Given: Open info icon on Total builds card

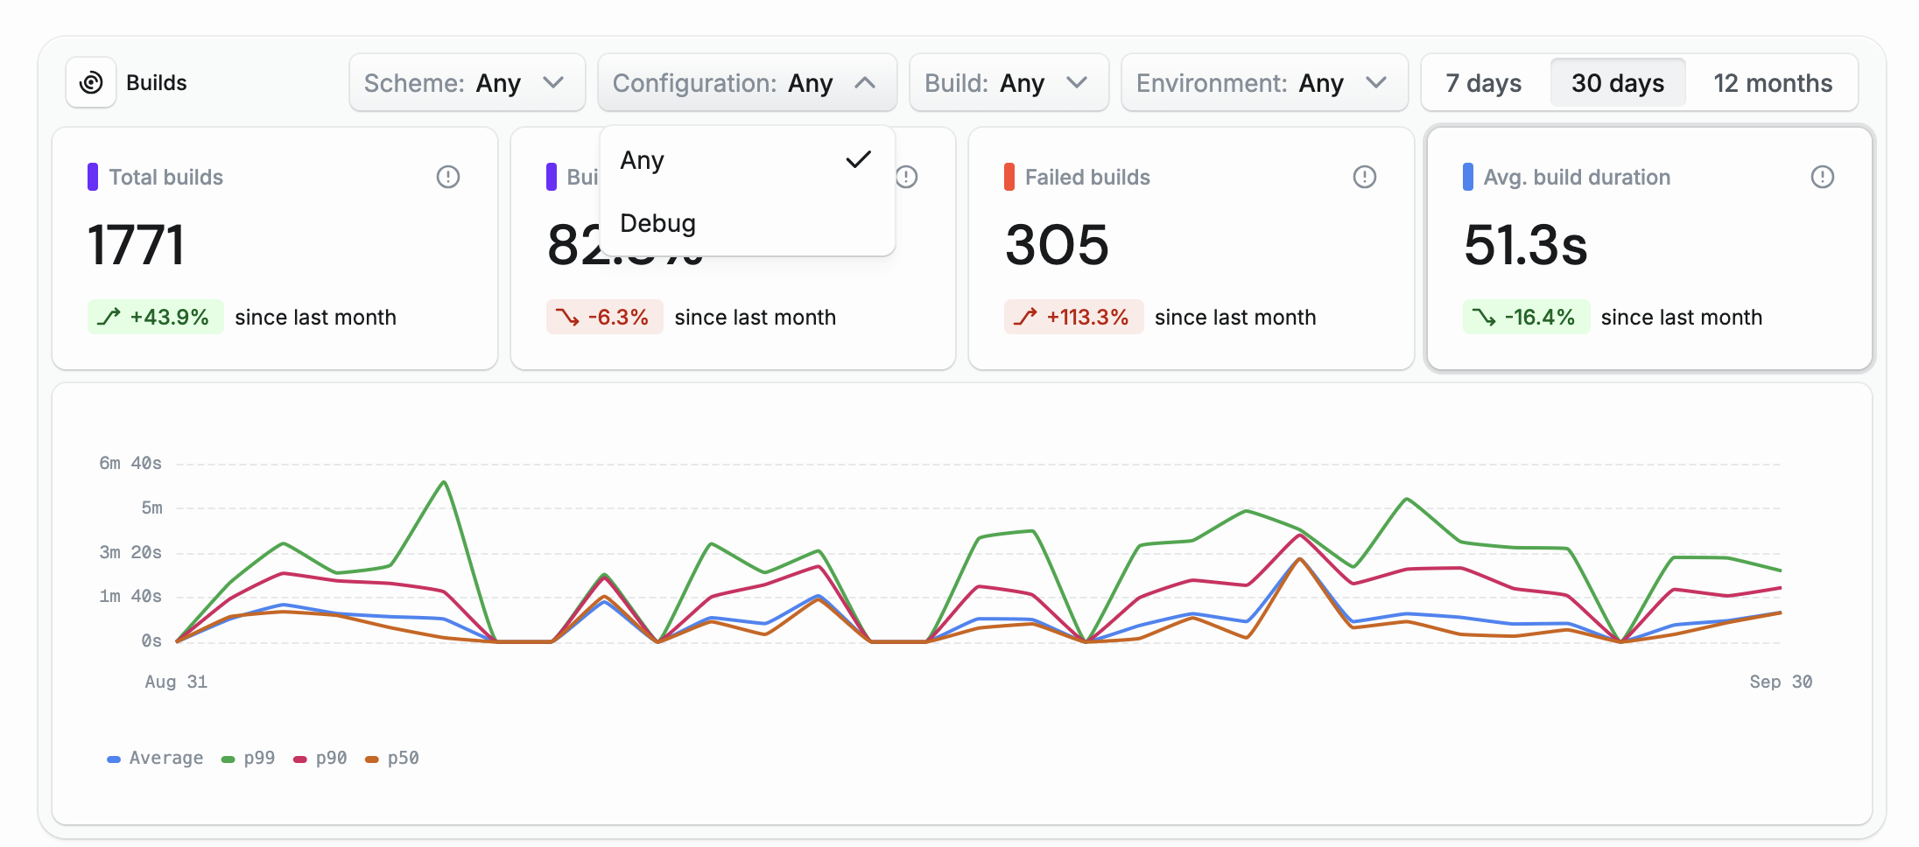Looking at the screenshot, I should click(447, 177).
